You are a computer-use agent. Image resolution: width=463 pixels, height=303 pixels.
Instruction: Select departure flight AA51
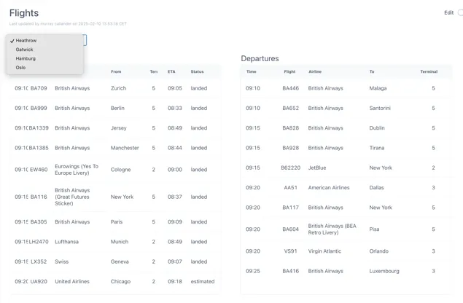point(290,188)
